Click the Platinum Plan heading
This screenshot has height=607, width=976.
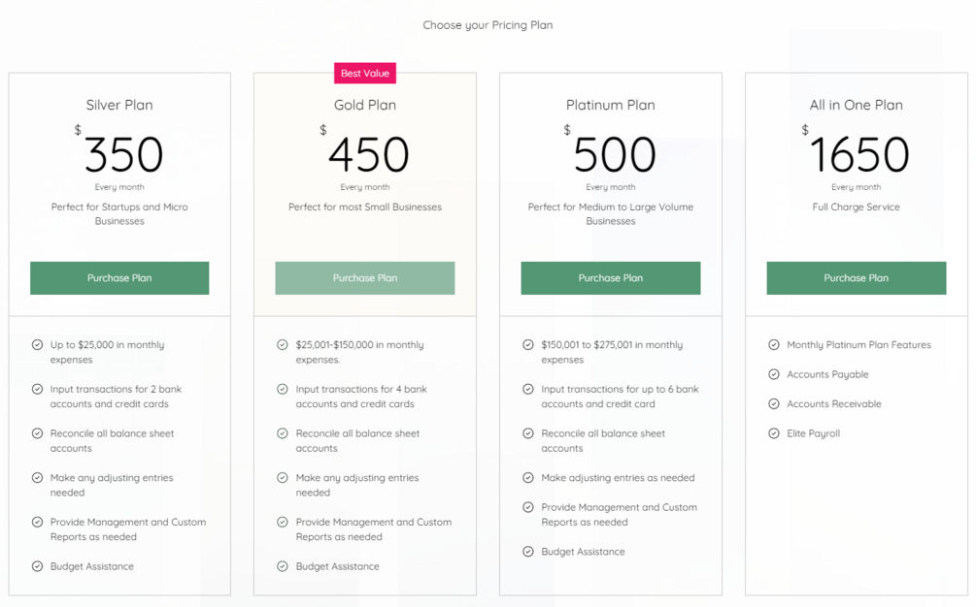click(611, 105)
